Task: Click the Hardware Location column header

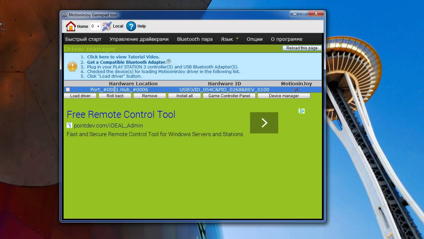Action: click(133, 84)
